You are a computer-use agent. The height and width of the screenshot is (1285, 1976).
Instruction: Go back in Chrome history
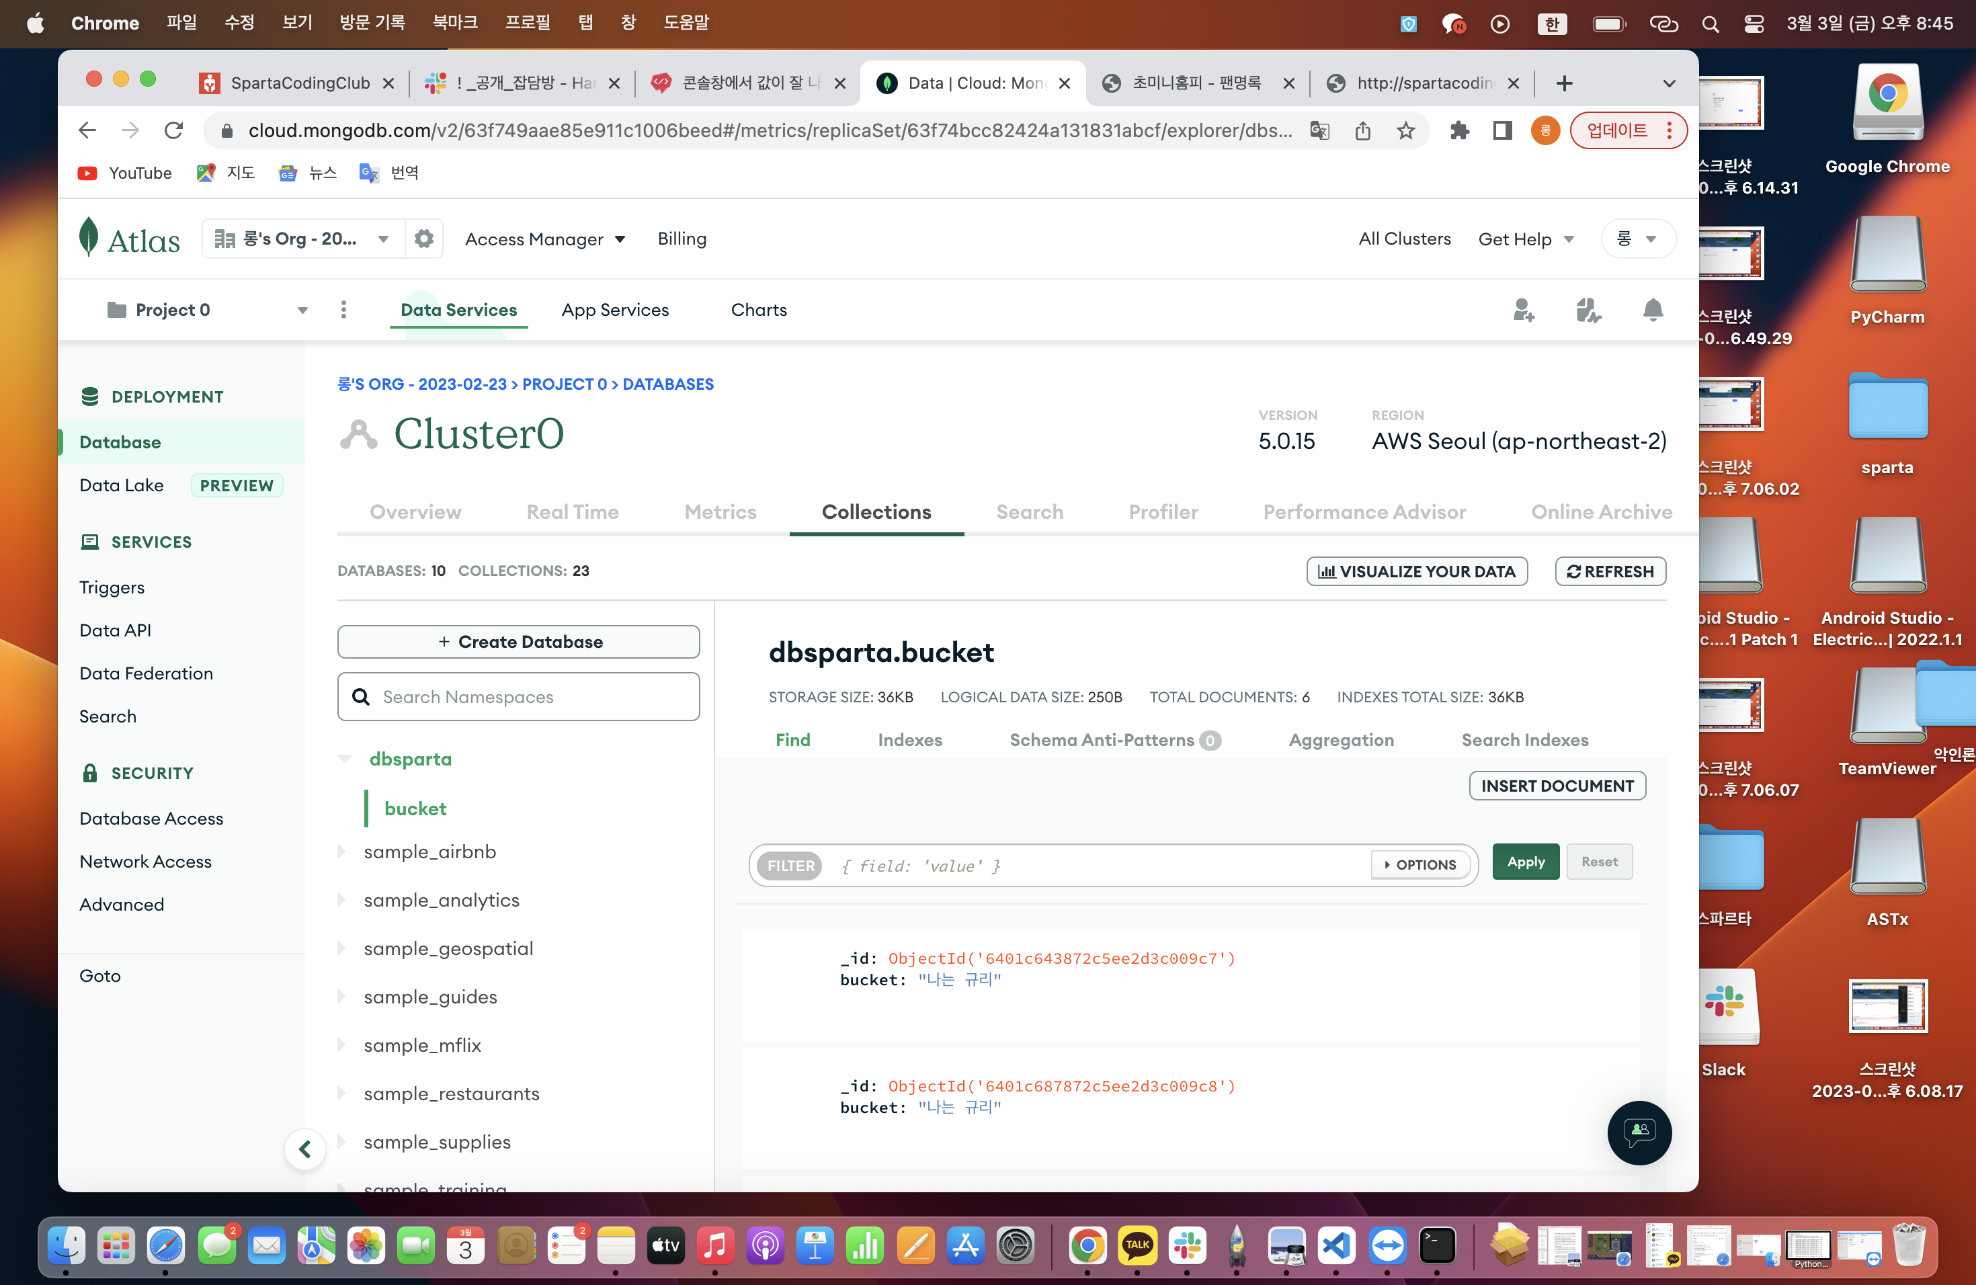tap(87, 130)
